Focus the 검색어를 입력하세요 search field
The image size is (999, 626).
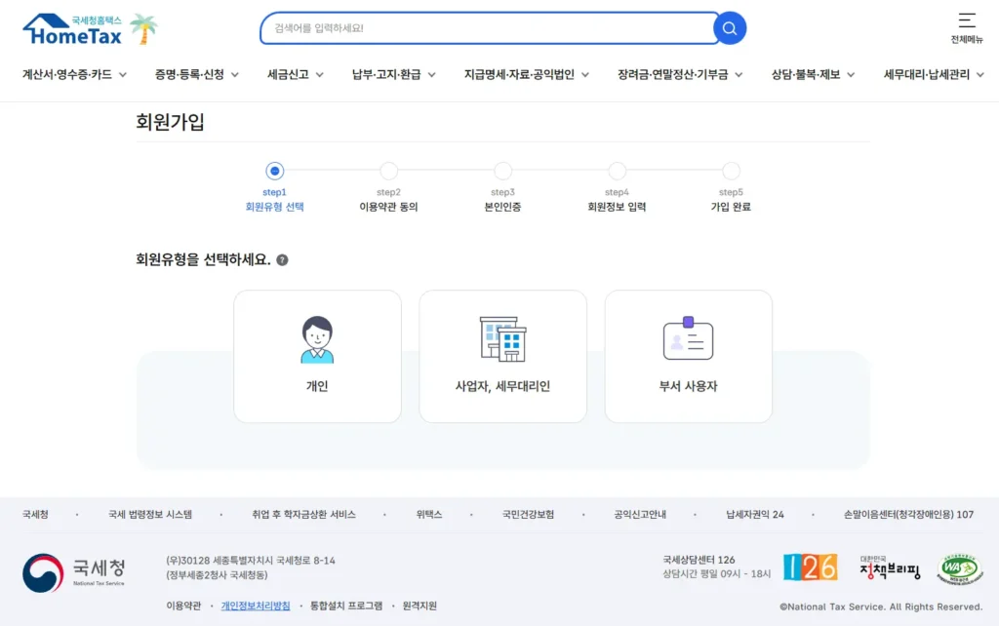[x=489, y=28]
